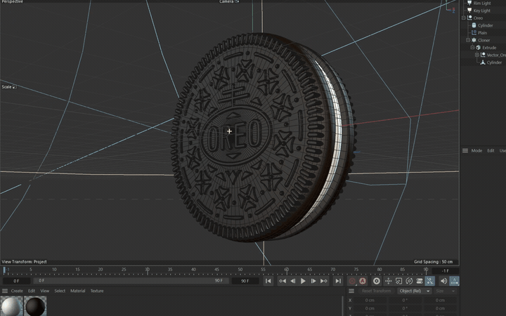
Task: Select the Vector_Ore object
Action: (496, 55)
